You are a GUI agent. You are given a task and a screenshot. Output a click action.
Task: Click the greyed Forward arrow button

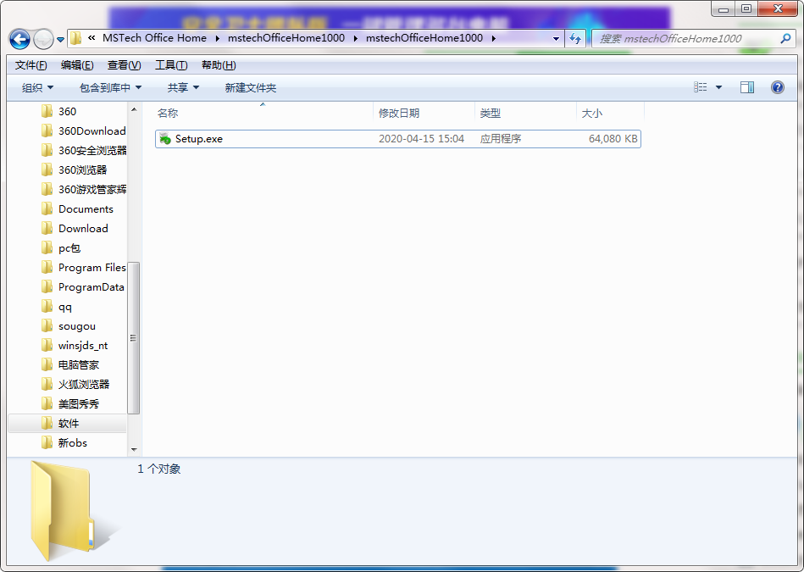coord(43,39)
